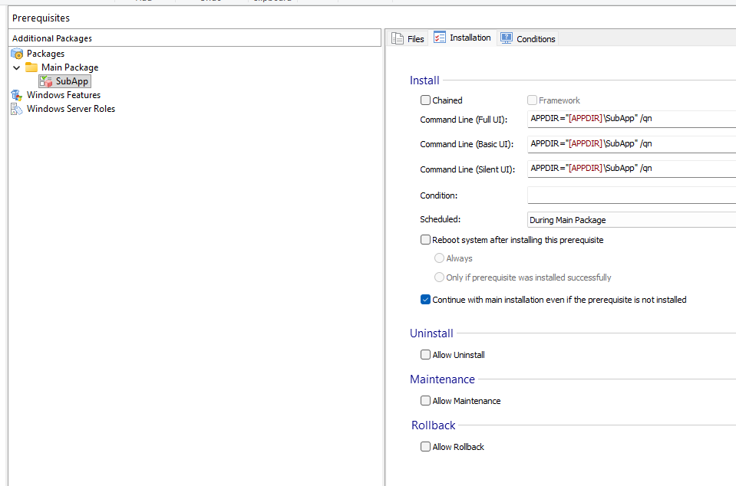Select Windows Server Roles tree item
736x486 pixels.
pyautogui.click(x=71, y=109)
